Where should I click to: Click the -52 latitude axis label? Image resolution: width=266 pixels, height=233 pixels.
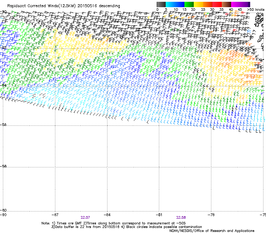(3, 48)
